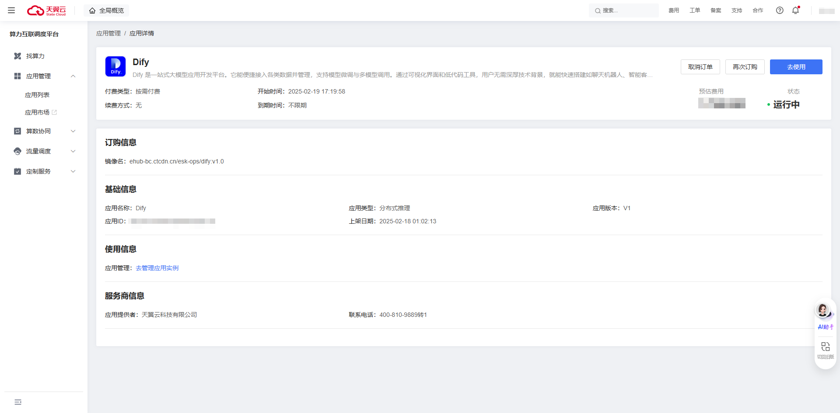Go to 应用列表
This screenshot has width=840, height=413.
[x=37, y=95]
